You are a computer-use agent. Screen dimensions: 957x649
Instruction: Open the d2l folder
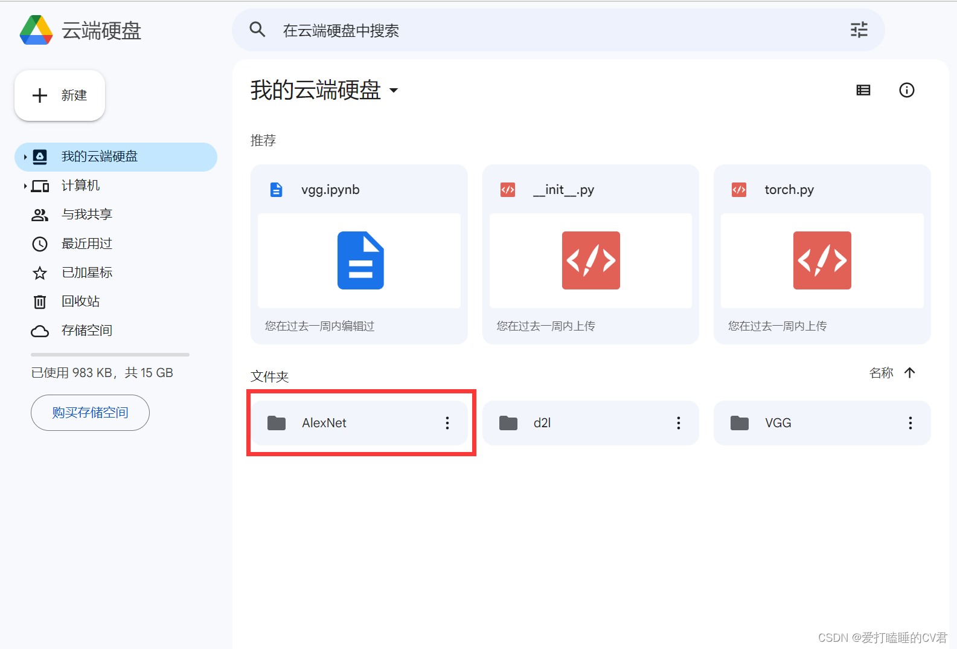coord(591,423)
